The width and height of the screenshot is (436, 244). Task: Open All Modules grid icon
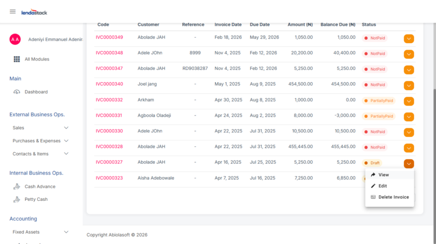tap(17, 59)
